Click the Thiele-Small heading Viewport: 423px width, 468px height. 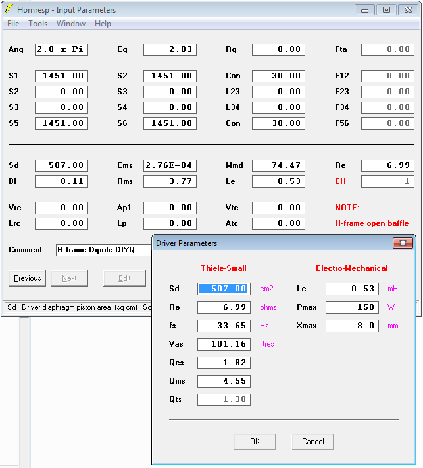coord(224,268)
